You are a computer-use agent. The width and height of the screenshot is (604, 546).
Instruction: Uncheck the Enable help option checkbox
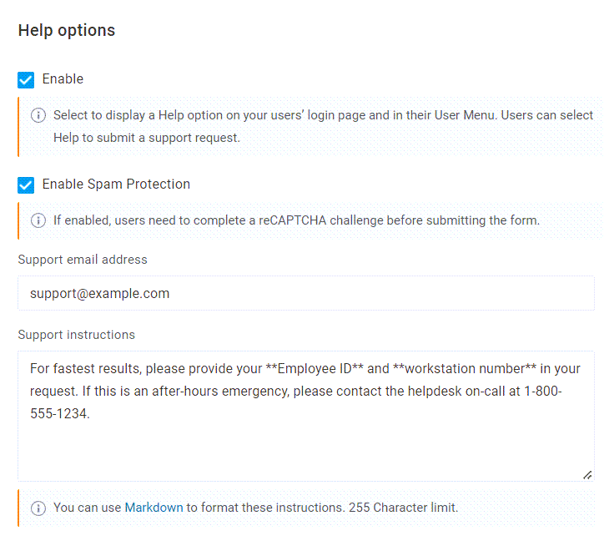click(x=26, y=80)
